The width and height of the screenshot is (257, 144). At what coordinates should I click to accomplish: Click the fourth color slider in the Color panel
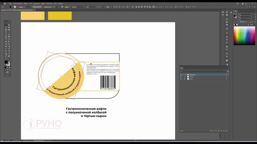(x=245, y=22)
